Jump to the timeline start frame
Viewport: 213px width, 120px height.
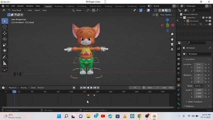[x=81, y=88]
